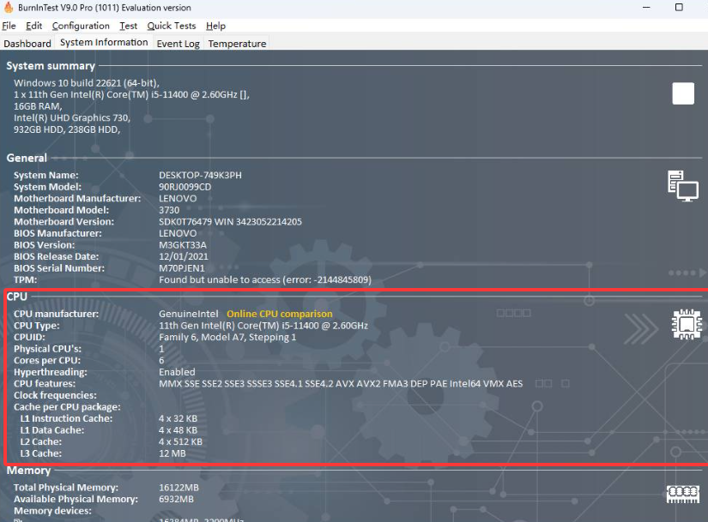Click the Hyperthreading value Enabled
Image resolution: width=708 pixels, height=522 pixels.
point(177,372)
